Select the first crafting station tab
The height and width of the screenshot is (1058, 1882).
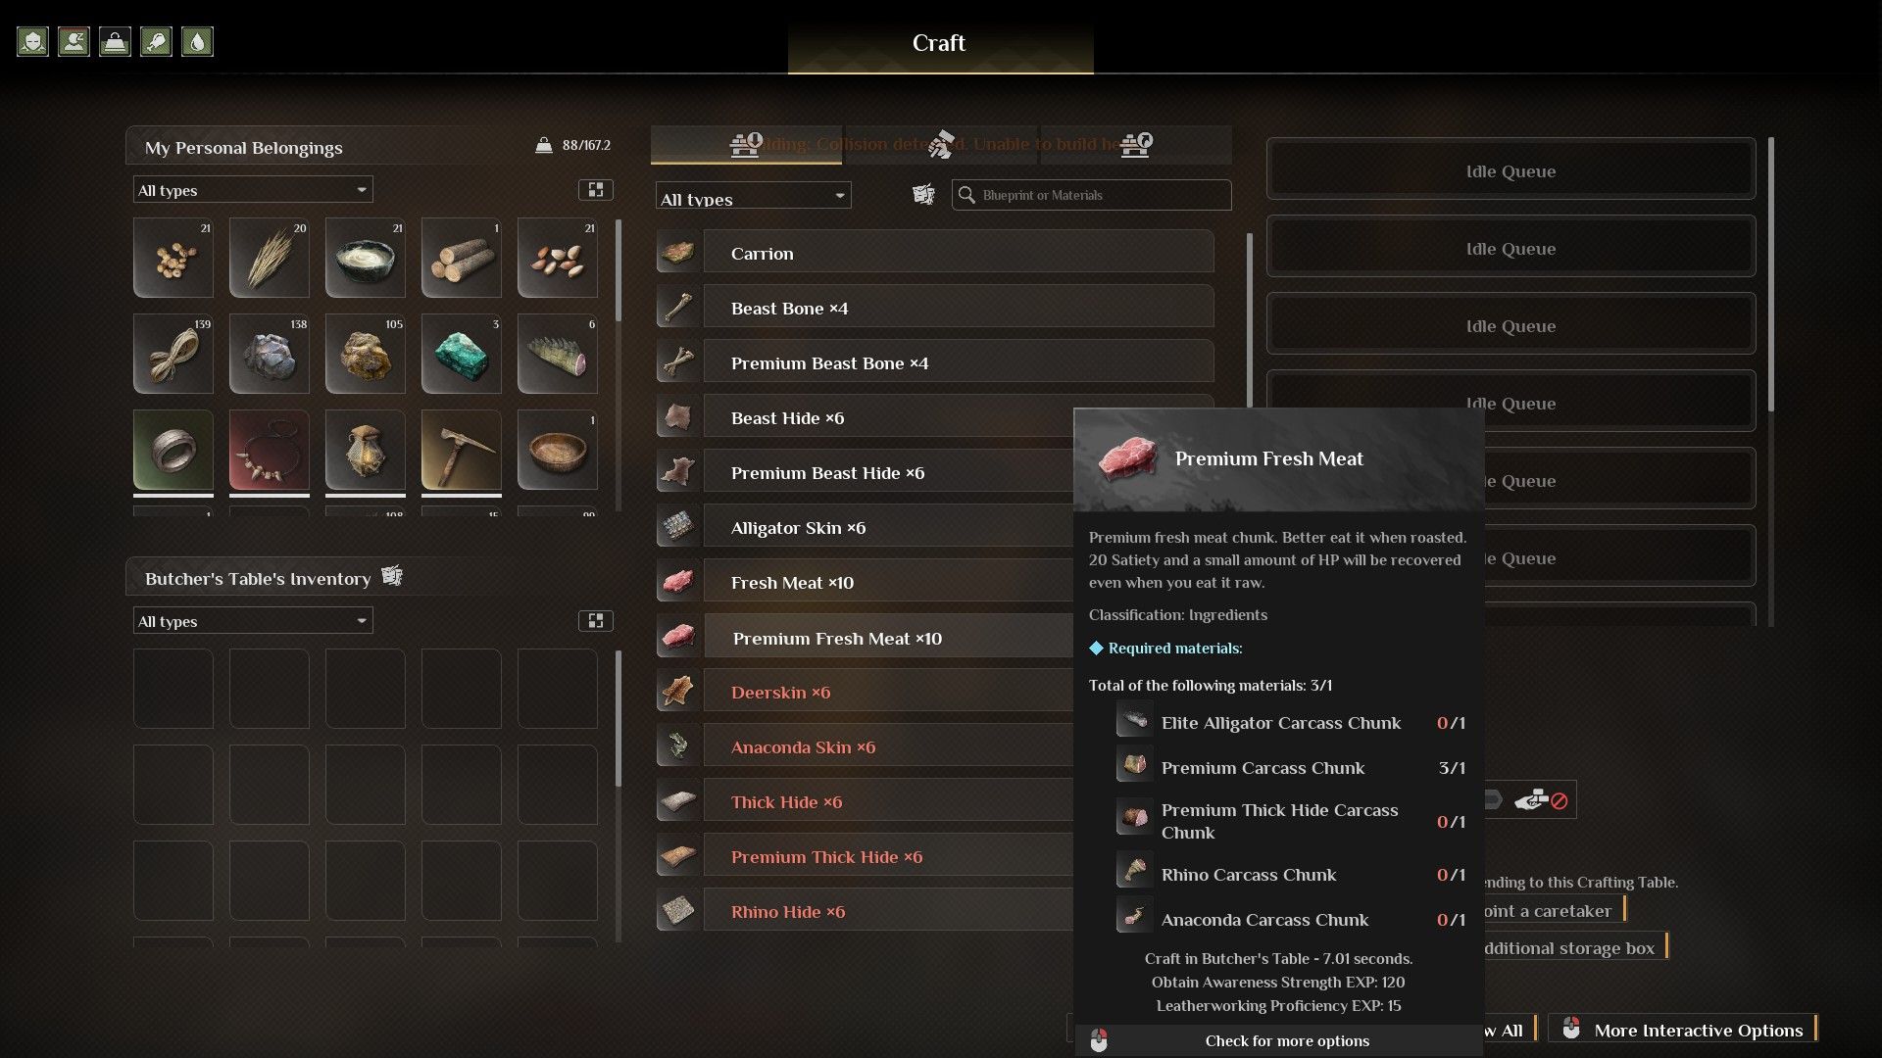[746, 145]
